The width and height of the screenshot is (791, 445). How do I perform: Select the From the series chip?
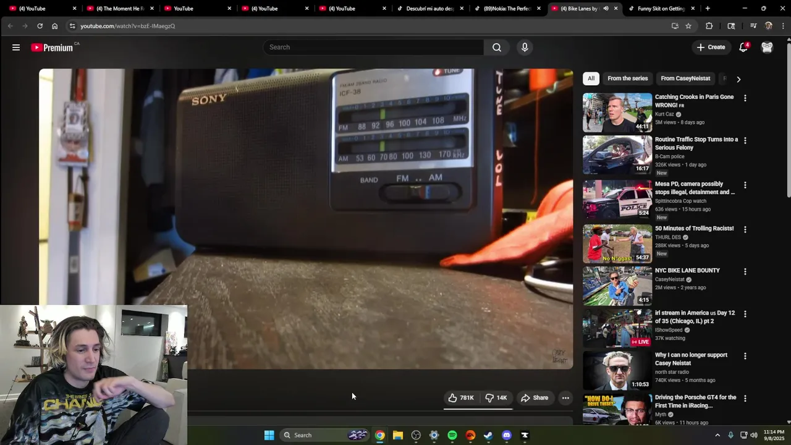(x=627, y=78)
